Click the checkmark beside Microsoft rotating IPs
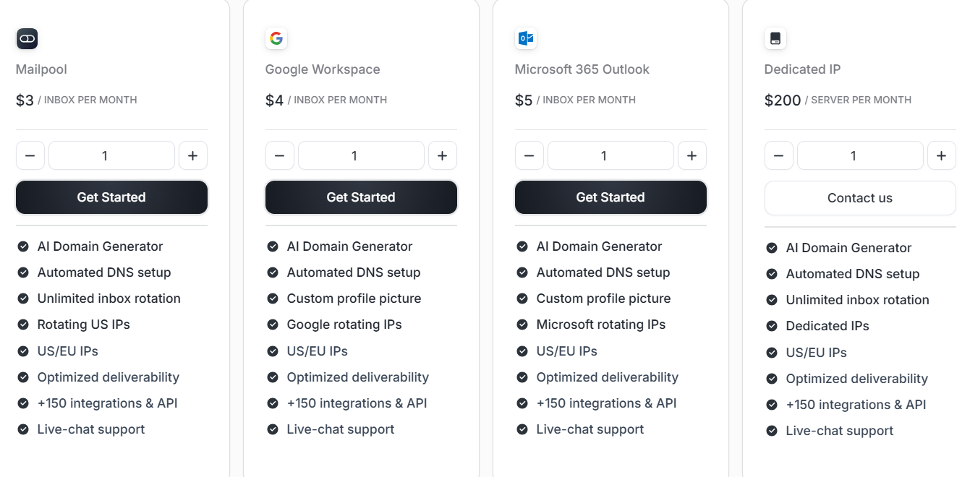This screenshot has height=477, width=970. [x=522, y=324]
